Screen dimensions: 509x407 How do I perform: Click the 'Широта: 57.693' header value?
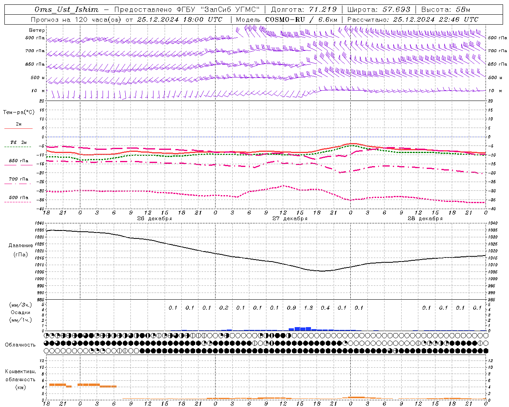click(379, 10)
